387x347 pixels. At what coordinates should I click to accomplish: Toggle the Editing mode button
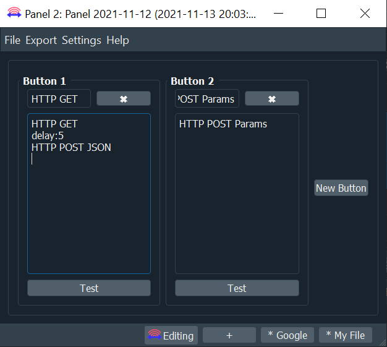tap(171, 335)
